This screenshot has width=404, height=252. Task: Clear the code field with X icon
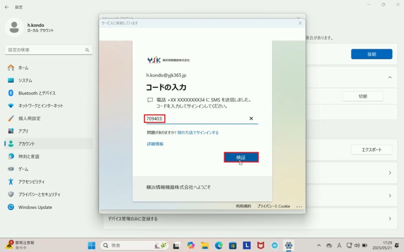pyautogui.click(x=251, y=118)
